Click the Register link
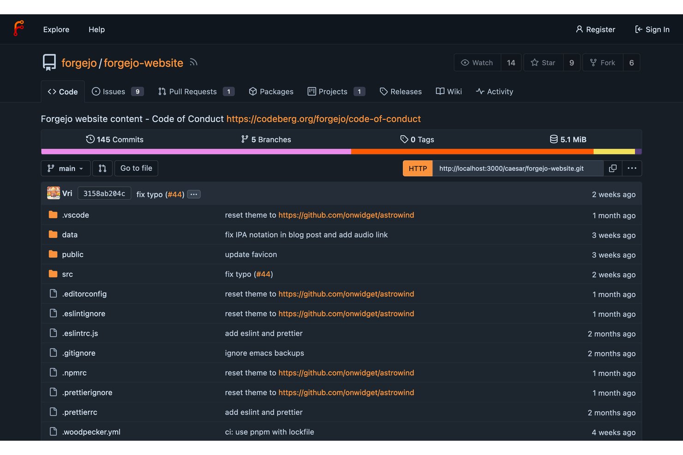 [x=595, y=30]
